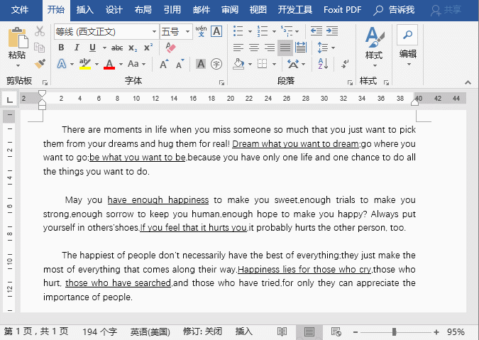Viewport: 479px width, 340px height.
Task: Align text left
Action: (238, 48)
